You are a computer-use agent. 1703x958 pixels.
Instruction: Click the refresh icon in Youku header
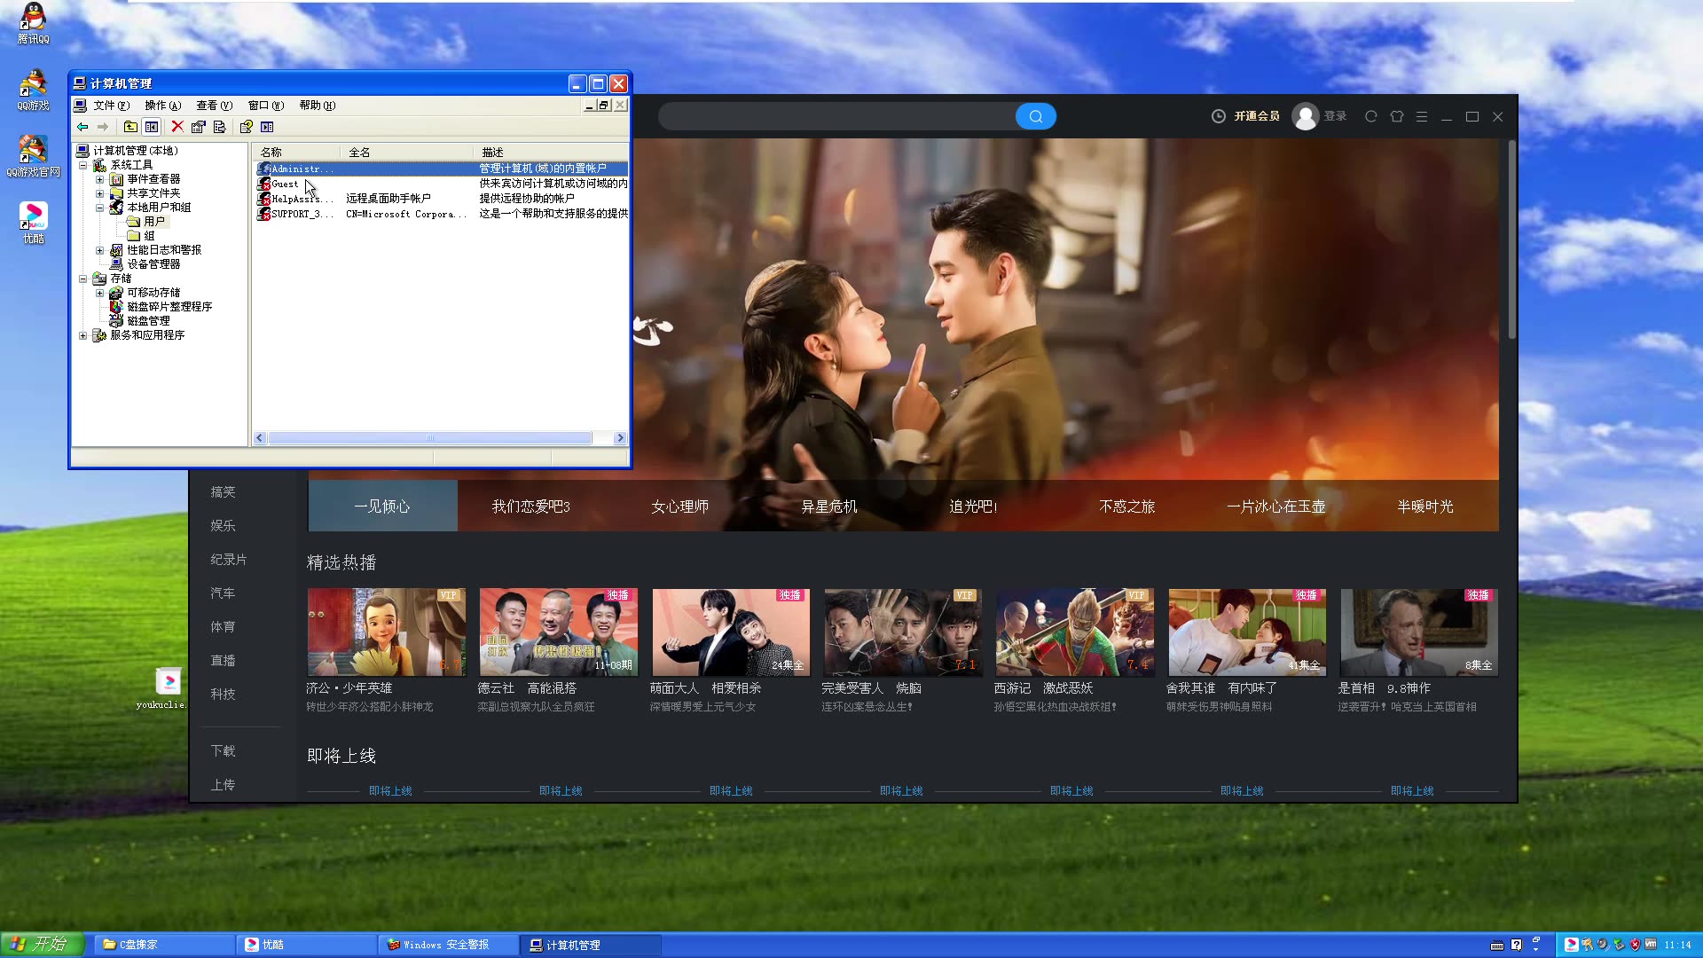(x=1370, y=116)
